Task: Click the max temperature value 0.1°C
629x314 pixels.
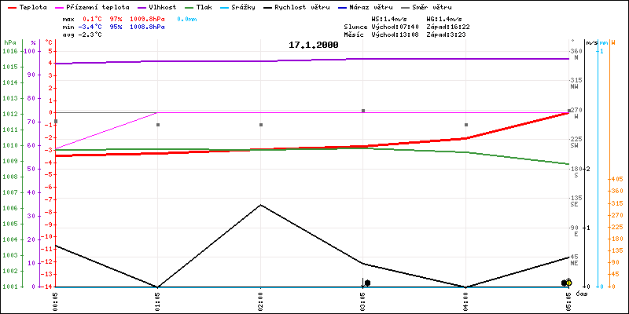Action: 94,18
